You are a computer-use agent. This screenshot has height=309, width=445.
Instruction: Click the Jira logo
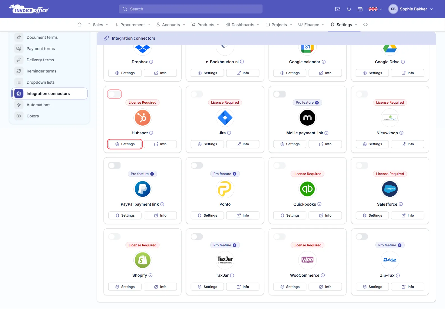pyautogui.click(x=225, y=118)
